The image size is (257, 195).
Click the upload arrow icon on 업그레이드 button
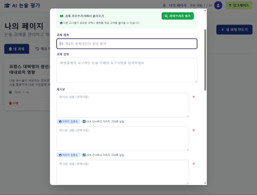click(x=230, y=5)
